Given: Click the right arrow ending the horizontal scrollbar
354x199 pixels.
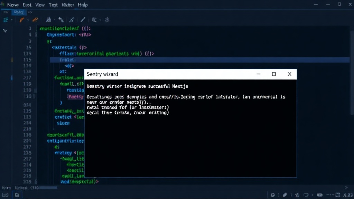Looking at the screenshot, I should coord(346,188).
